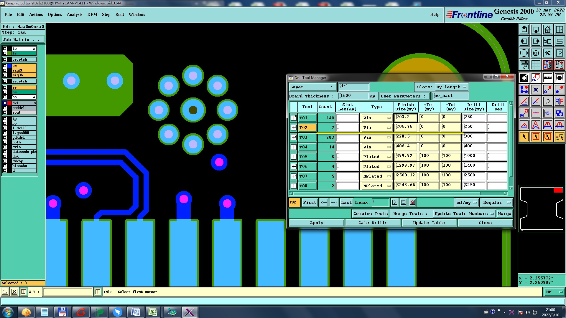Screen dimensions: 566x318
Task: Select the arrow pointer selection tool
Action: point(524,137)
